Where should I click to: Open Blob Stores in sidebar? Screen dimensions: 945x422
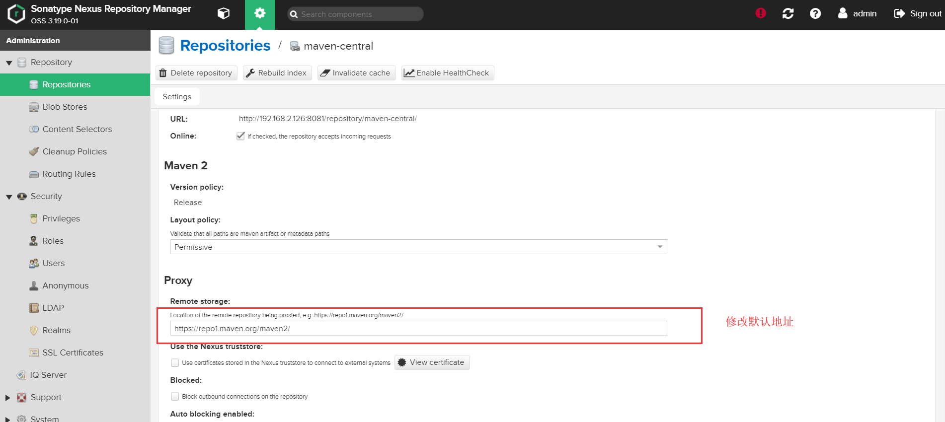tap(65, 107)
